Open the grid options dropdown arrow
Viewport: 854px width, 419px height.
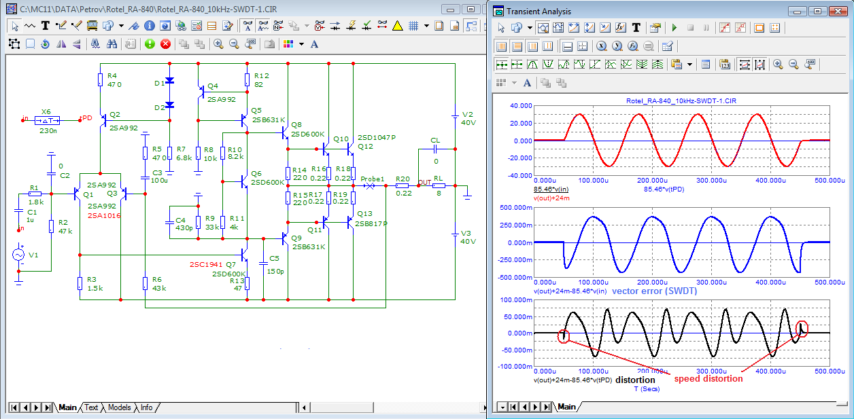[x=426, y=26]
